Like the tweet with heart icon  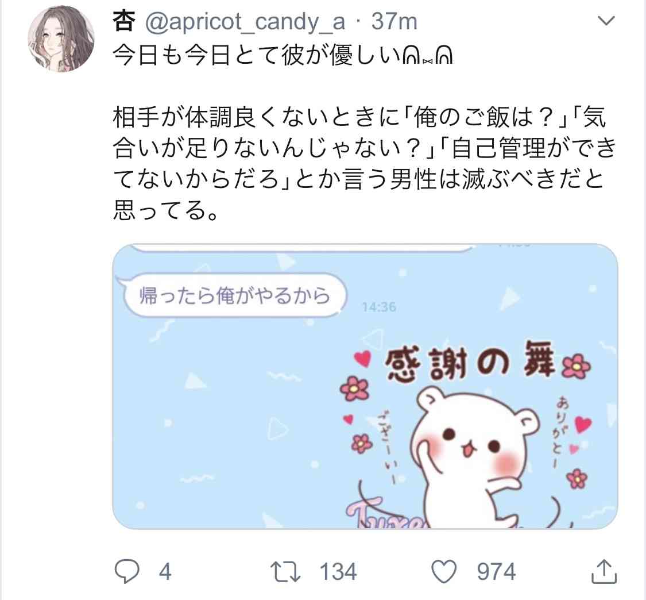[x=444, y=571]
